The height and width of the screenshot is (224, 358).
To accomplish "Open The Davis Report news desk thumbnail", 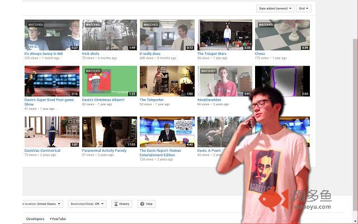I will click(x=167, y=132).
